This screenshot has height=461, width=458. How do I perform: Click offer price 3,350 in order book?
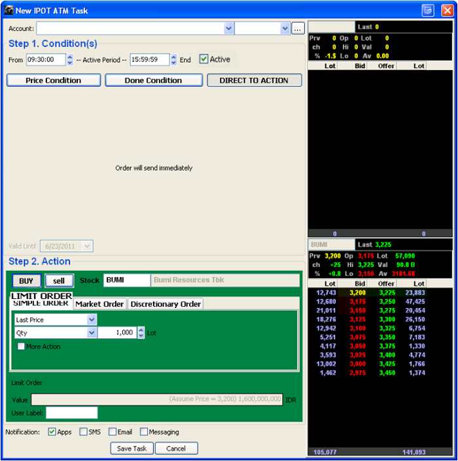click(387, 337)
